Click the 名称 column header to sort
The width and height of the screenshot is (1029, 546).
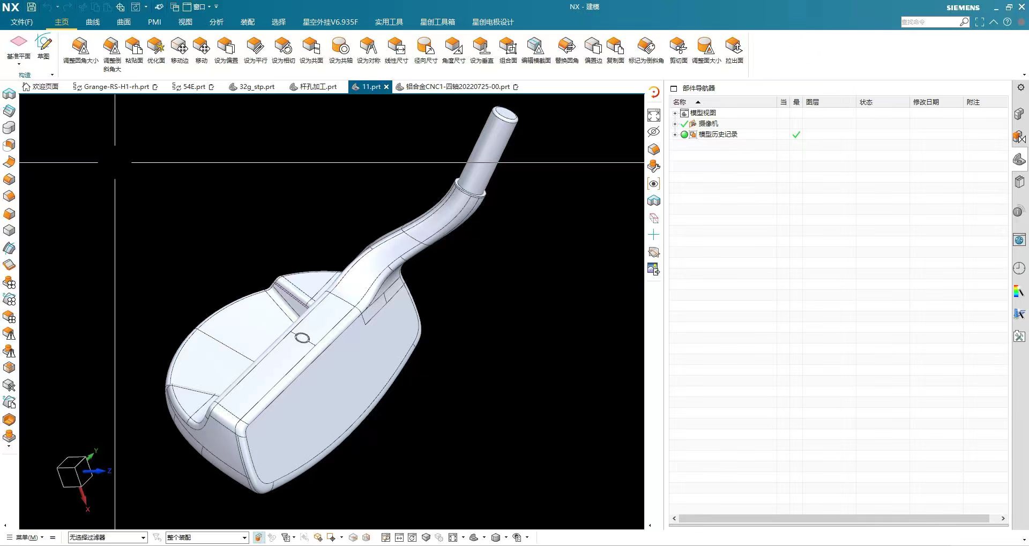pos(680,102)
